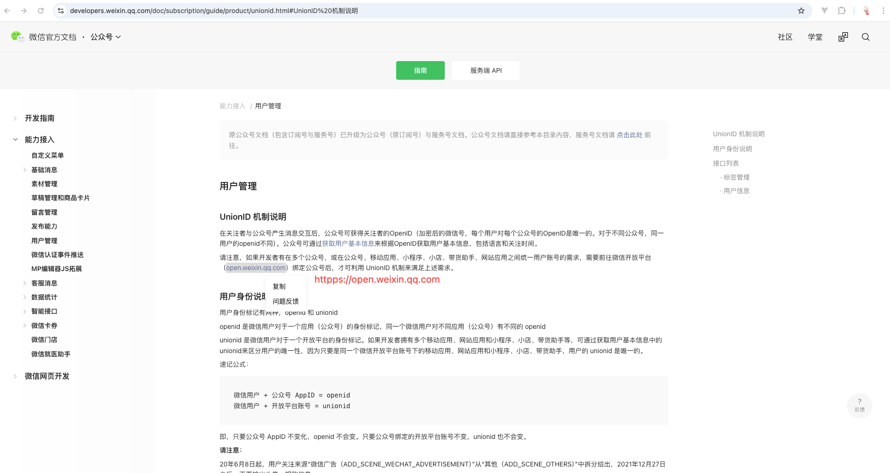Reload the page with refresh icon

41,11
